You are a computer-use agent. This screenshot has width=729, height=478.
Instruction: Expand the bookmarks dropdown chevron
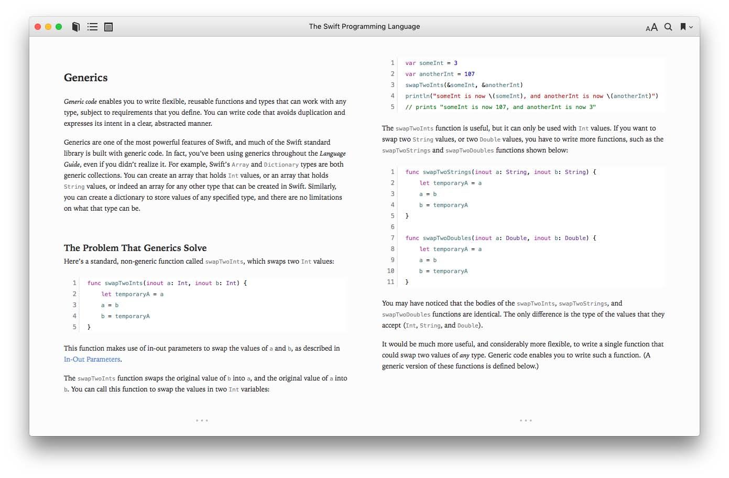point(691,27)
